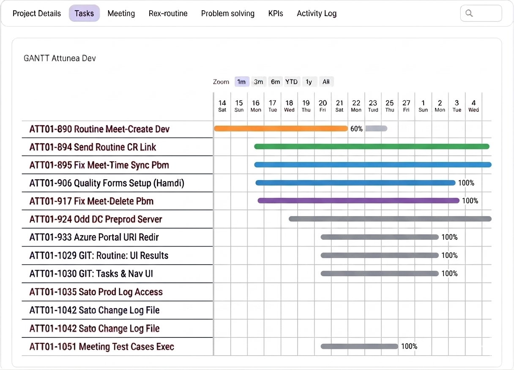Select ATT01-1051 Meeting Test Cases Exec bar
This screenshot has height=370, width=514.
[x=359, y=346]
